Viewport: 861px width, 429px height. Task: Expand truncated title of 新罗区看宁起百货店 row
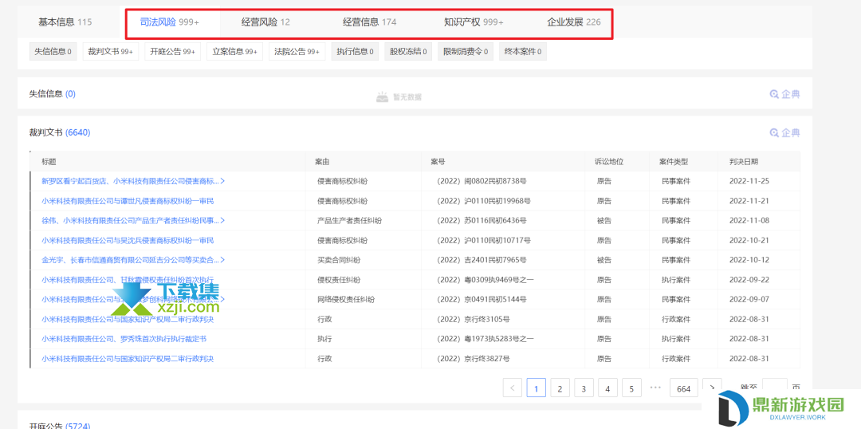click(222, 181)
